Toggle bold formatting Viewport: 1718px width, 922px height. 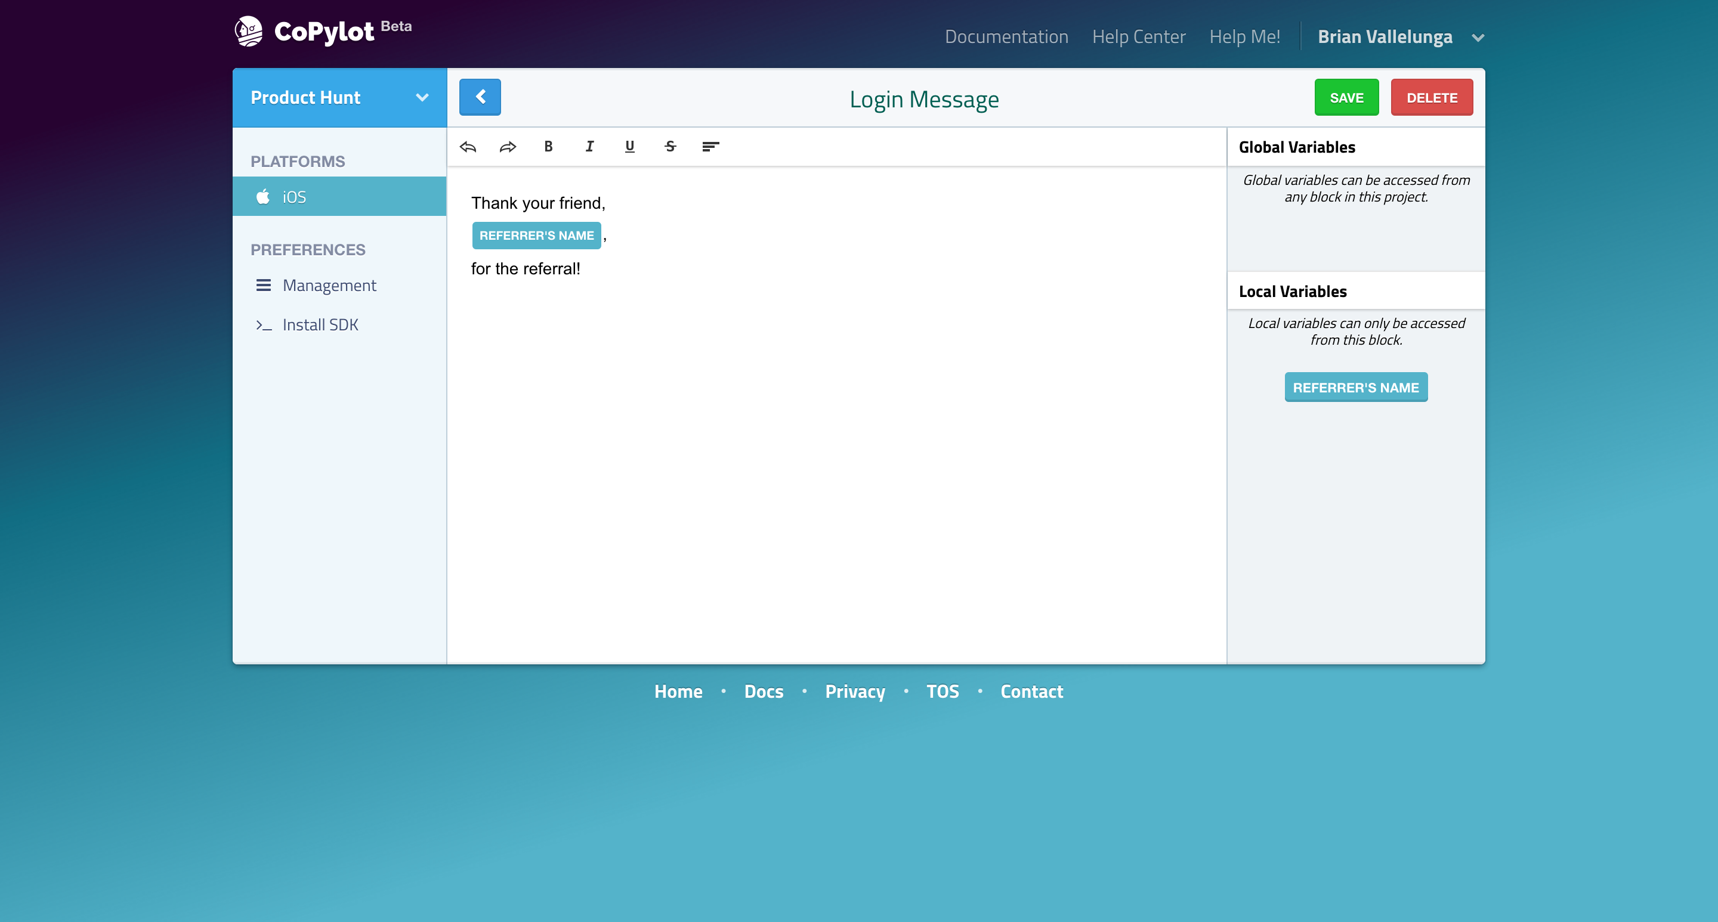click(x=548, y=147)
